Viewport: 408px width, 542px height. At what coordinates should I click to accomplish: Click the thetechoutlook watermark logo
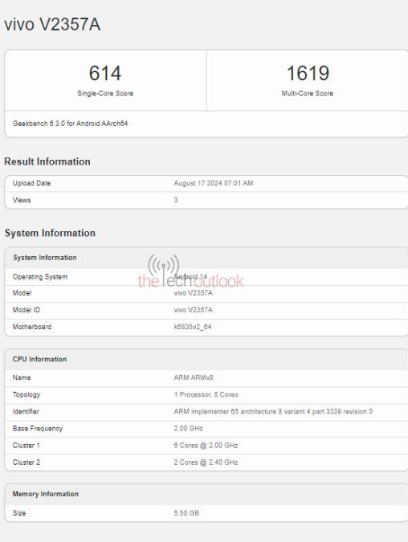[x=191, y=272]
